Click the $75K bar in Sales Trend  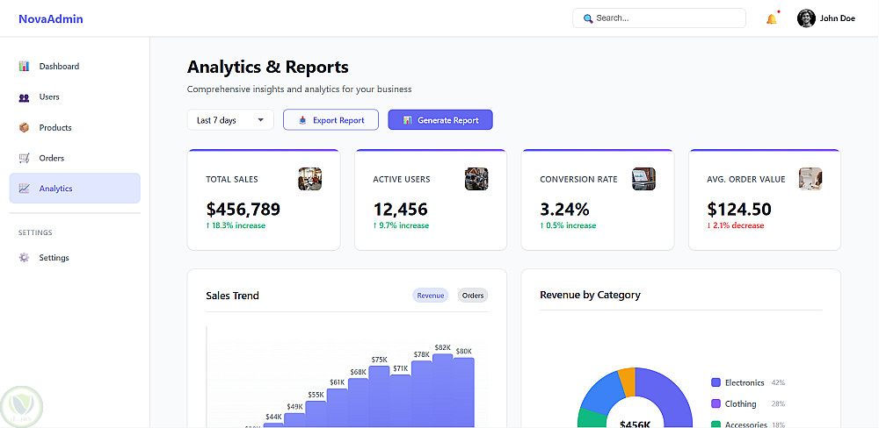click(379, 396)
